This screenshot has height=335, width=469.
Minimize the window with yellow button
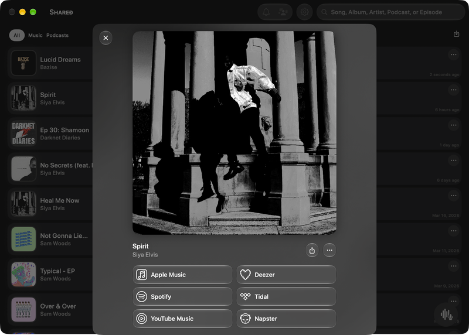pyautogui.click(x=22, y=12)
